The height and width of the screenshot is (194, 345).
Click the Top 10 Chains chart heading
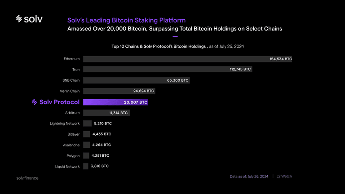(x=177, y=46)
